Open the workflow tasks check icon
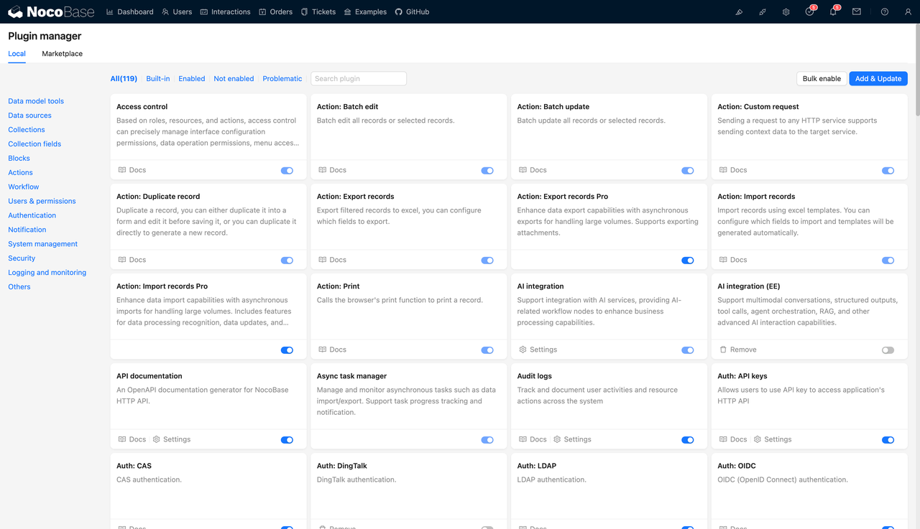 pos(809,12)
